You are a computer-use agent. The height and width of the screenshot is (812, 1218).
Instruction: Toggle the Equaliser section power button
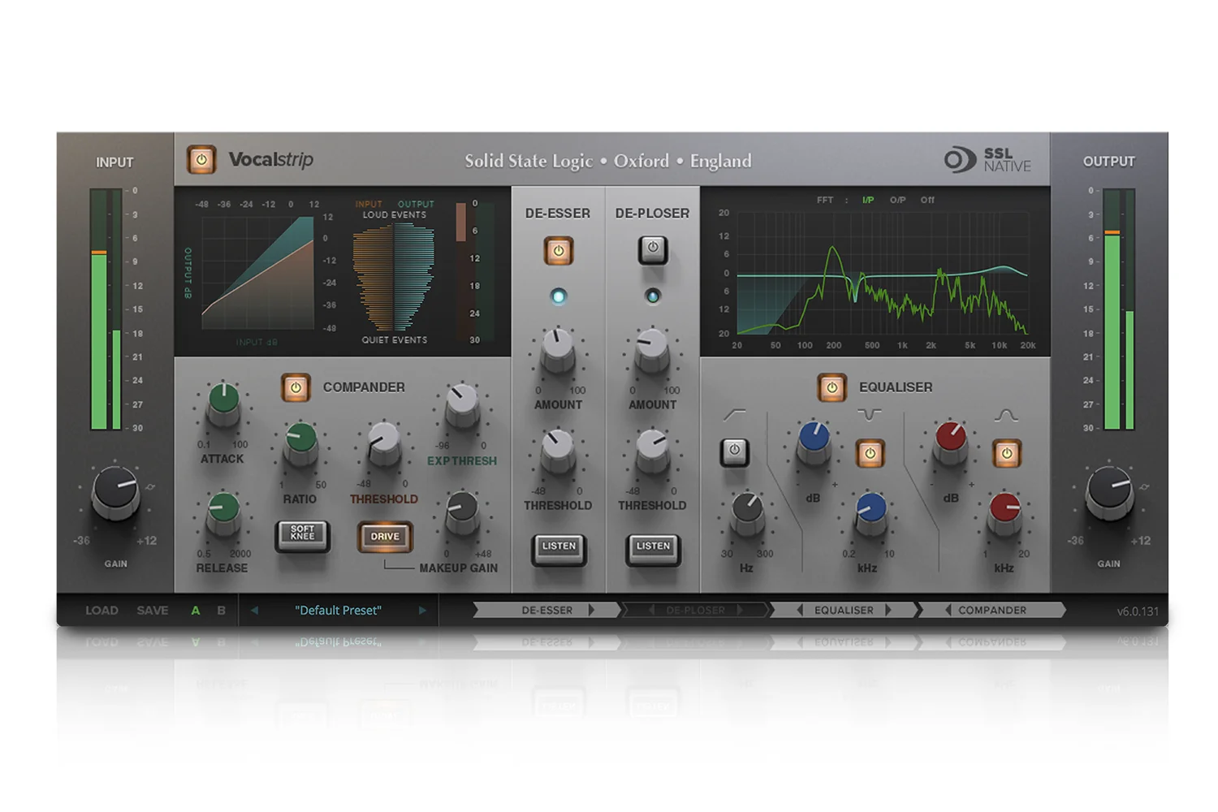(x=831, y=388)
